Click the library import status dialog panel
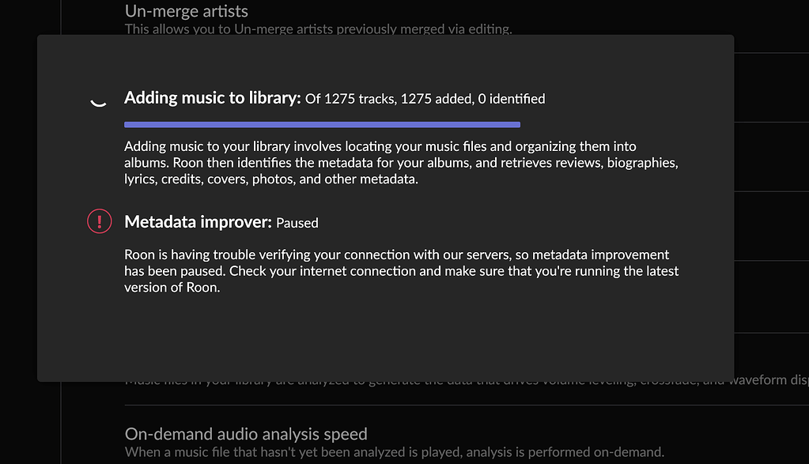Viewport: 809px width, 464px height. pyautogui.click(x=385, y=206)
